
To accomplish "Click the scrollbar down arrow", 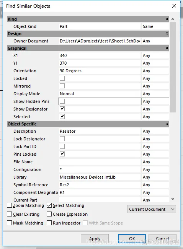I will click(x=173, y=199).
